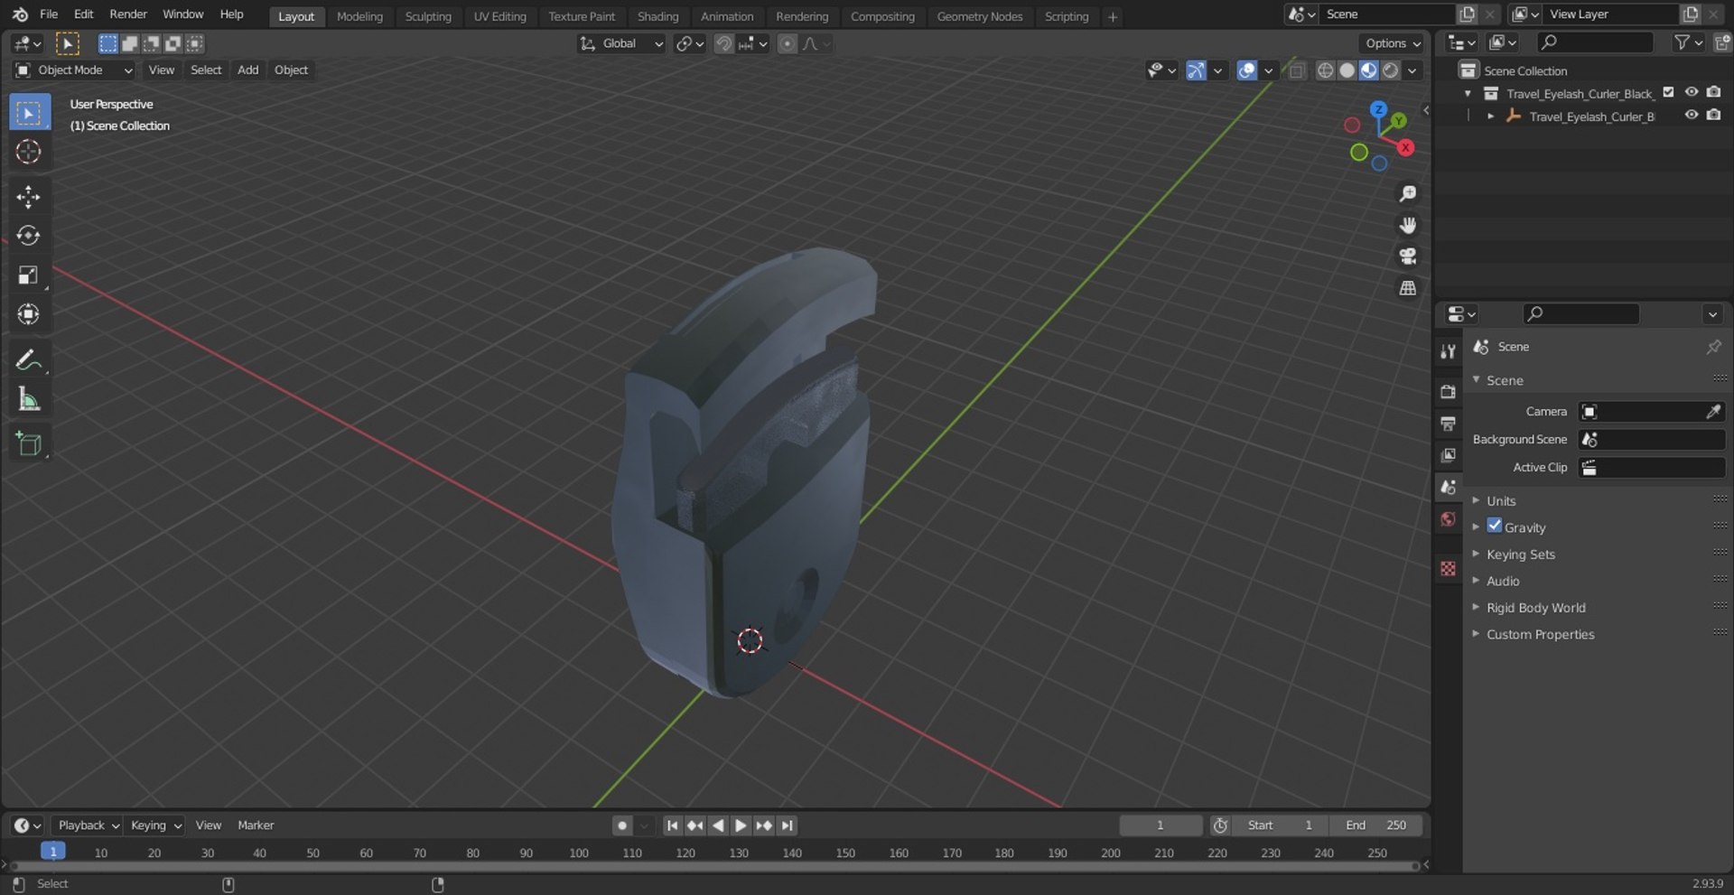
Task: Toggle collection exclude checkbox for Travel_Eyelash_Curler_Black_
Action: (x=1668, y=92)
